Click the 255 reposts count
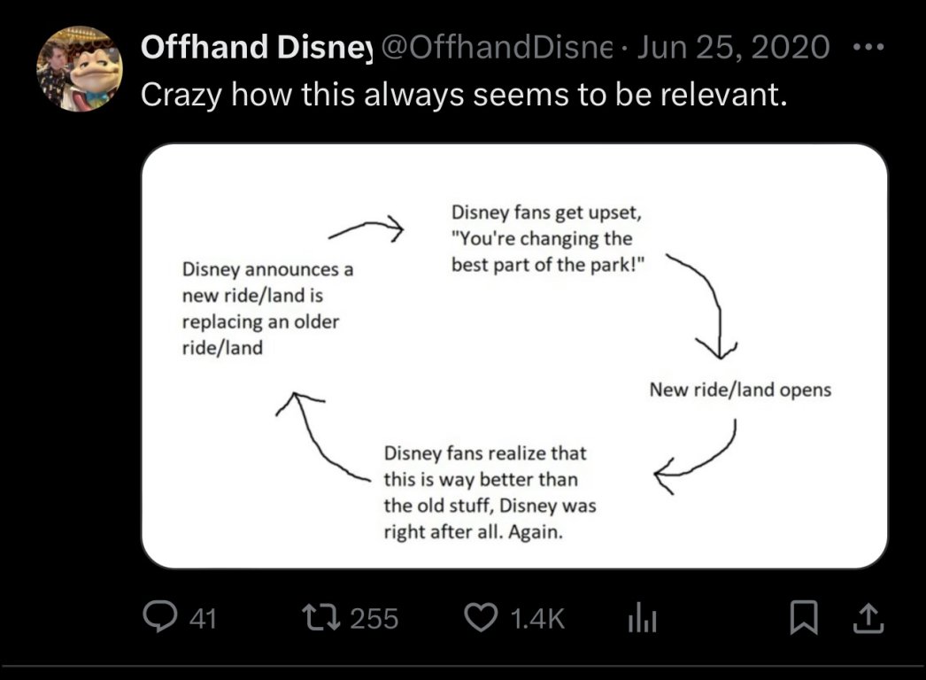The image size is (926, 680). coord(374,618)
